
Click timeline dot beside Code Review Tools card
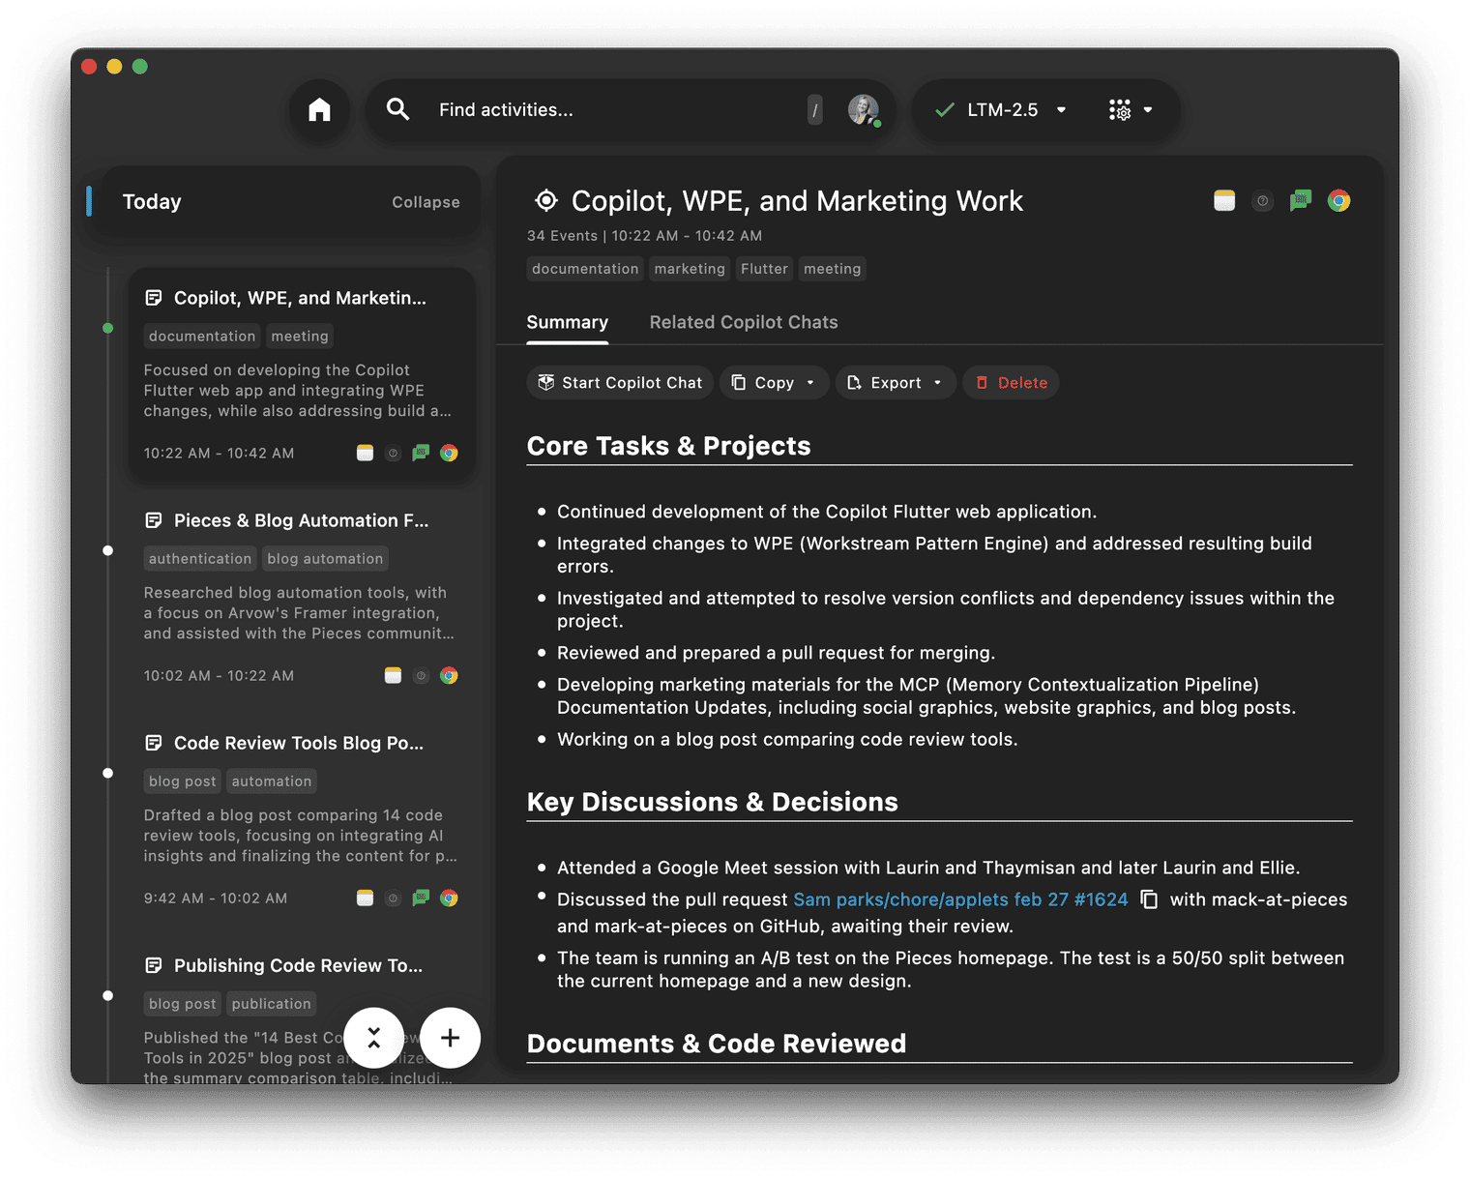108,773
